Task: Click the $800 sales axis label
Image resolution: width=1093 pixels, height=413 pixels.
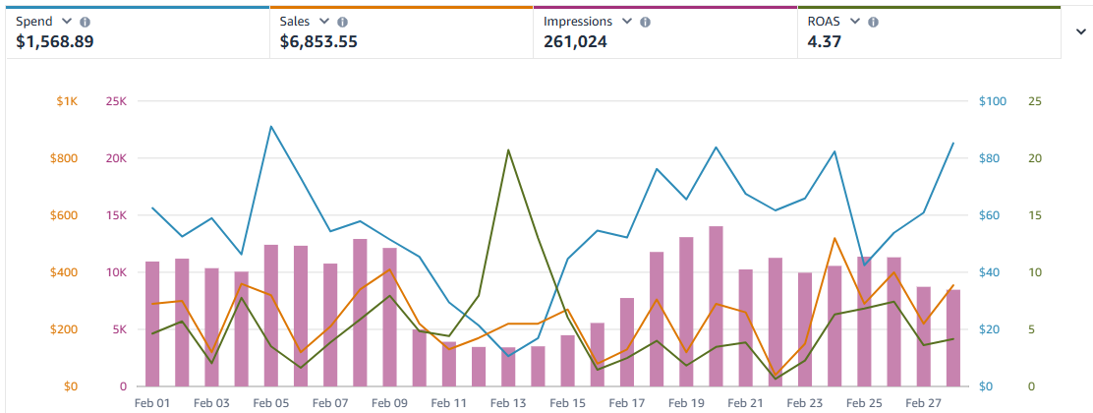Action: (x=64, y=158)
